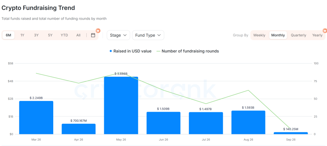Viewport: 327px width, 146px height.
Task: Group chart by Yearly
Action: (x=317, y=35)
